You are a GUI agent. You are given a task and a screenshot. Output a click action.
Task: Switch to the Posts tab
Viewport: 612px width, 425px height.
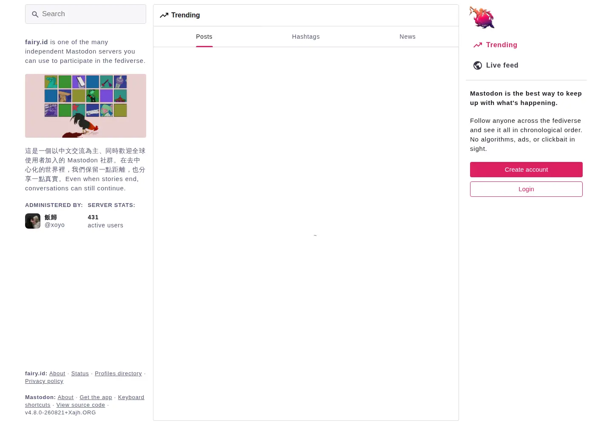(x=204, y=37)
